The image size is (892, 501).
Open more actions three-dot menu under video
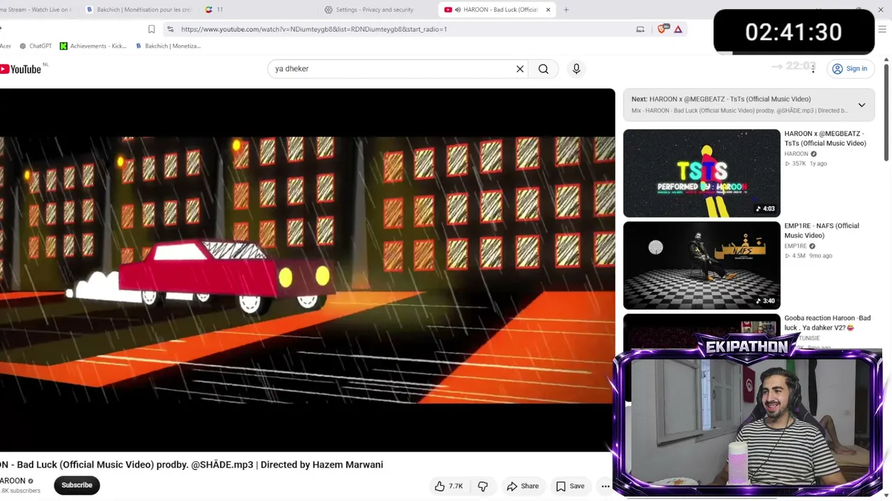click(x=605, y=486)
